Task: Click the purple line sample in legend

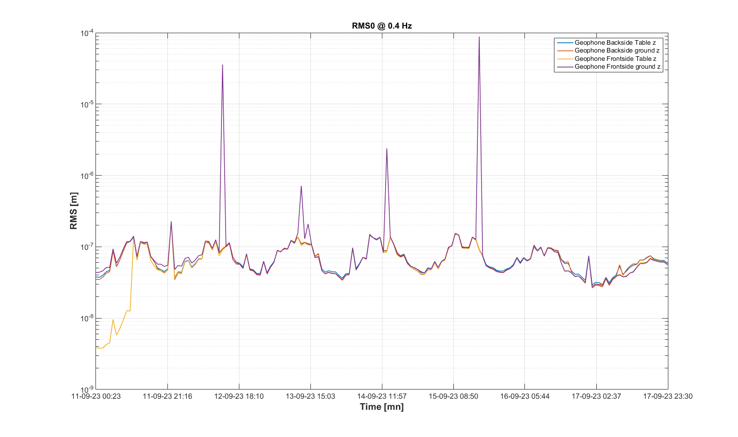Action: [565, 66]
